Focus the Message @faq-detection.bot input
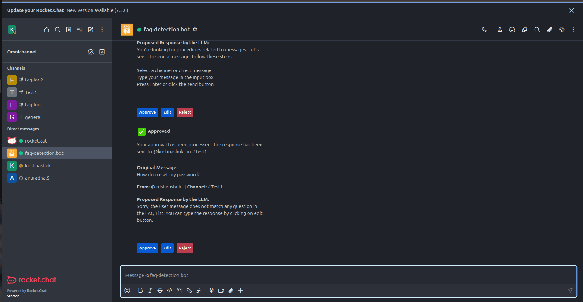Viewport: 583px width, 302px height. [x=348, y=275]
